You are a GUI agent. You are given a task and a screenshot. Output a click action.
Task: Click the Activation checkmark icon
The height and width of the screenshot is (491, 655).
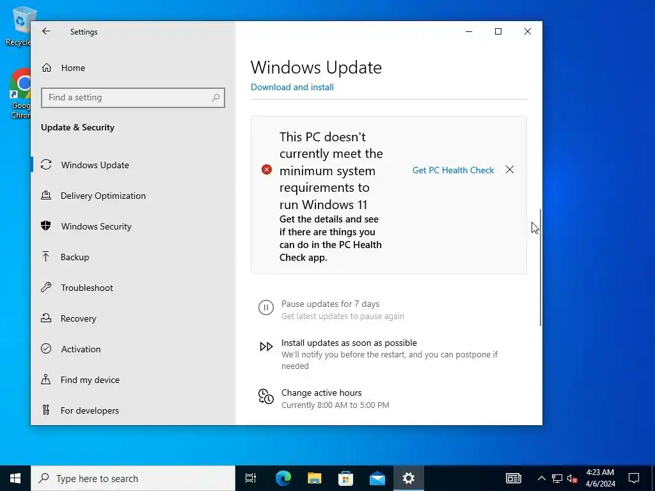(x=46, y=348)
